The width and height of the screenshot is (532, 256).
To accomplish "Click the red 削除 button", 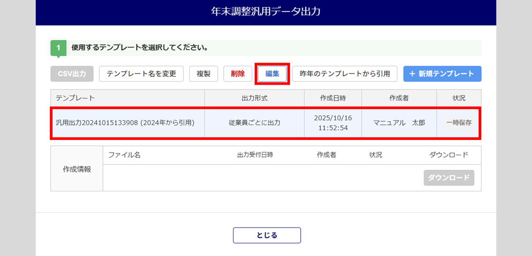I will 238,74.
